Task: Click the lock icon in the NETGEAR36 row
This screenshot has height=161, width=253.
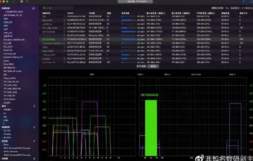Action: coord(65,40)
